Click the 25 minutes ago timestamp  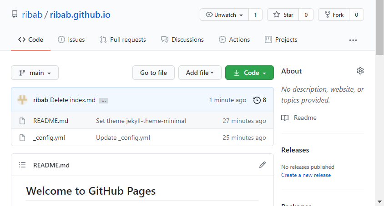click(244, 137)
